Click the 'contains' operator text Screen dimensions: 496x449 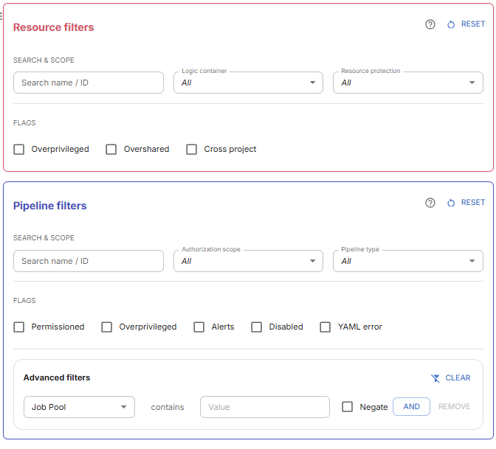click(x=168, y=407)
